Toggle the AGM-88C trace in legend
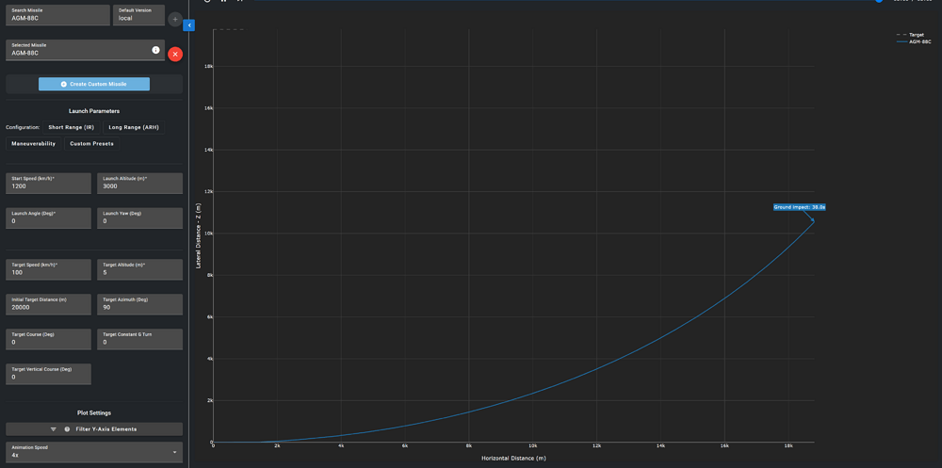The height and width of the screenshot is (468, 942). click(x=914, y=42)
